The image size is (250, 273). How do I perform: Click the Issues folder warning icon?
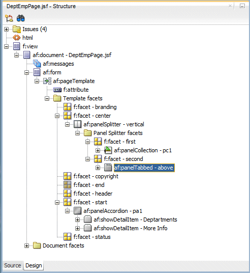pos(17,29)
